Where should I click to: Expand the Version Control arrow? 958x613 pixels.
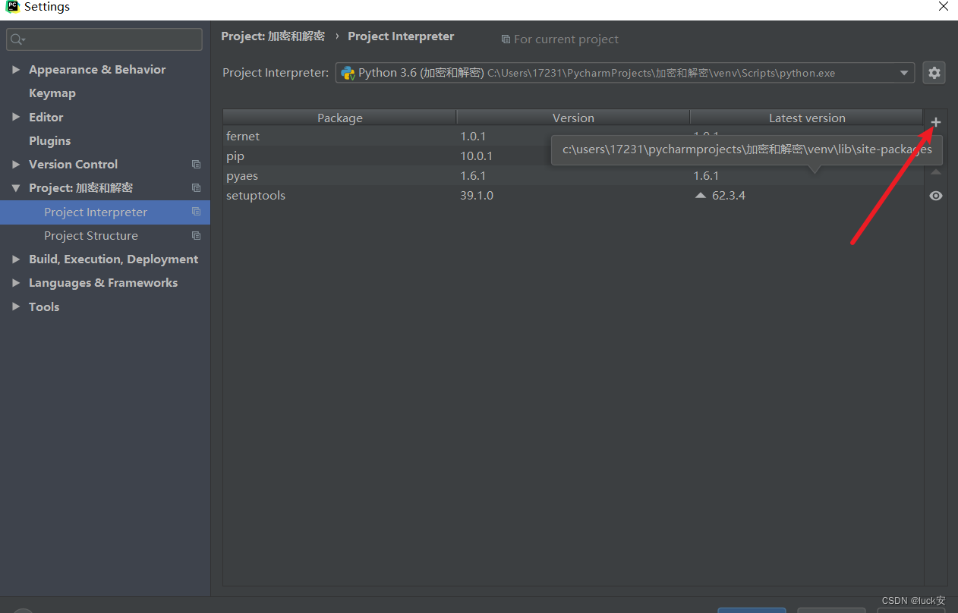(16, 165)
